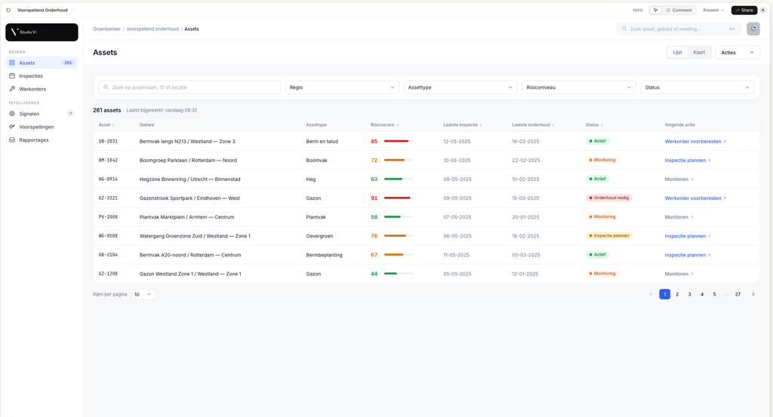Go to page 27

tap(738, 294)
